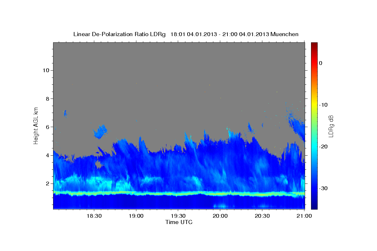Click the 'Height AGL km' axis title
This screenshot has width=377, height=251.
[36, 125]
